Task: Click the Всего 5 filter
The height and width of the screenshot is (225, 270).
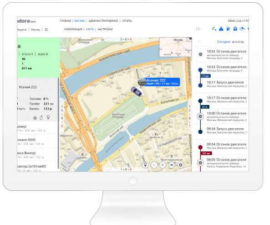Action: coord(43,54)
